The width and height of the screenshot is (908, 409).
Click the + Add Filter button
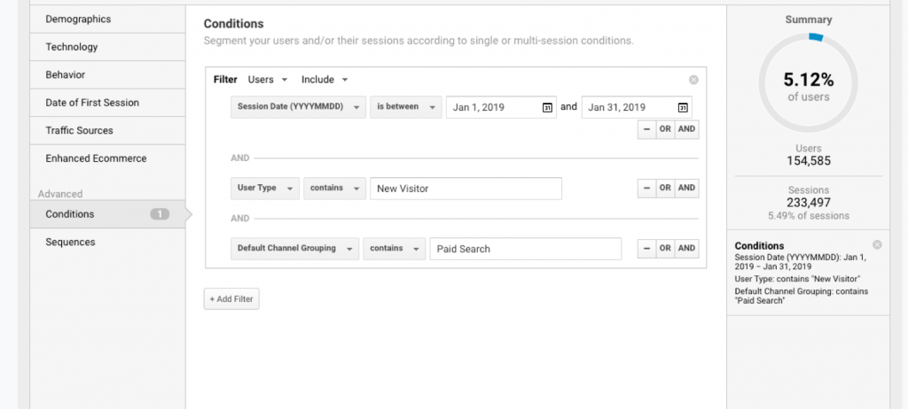coord(231,299)
